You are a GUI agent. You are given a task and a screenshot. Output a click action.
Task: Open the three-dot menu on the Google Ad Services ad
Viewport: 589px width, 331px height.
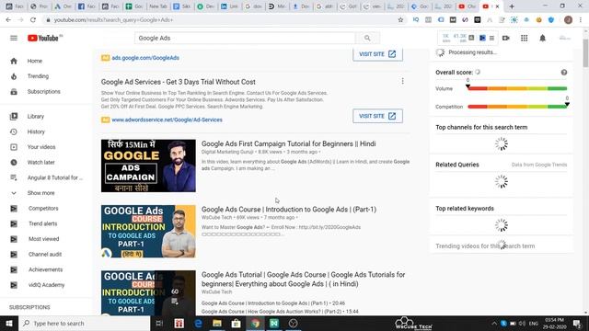[x=402, y=81]
